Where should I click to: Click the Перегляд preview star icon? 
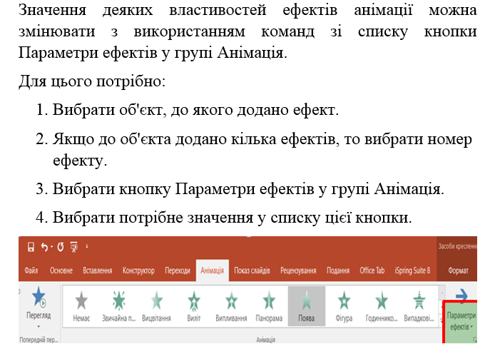(39, 297)
